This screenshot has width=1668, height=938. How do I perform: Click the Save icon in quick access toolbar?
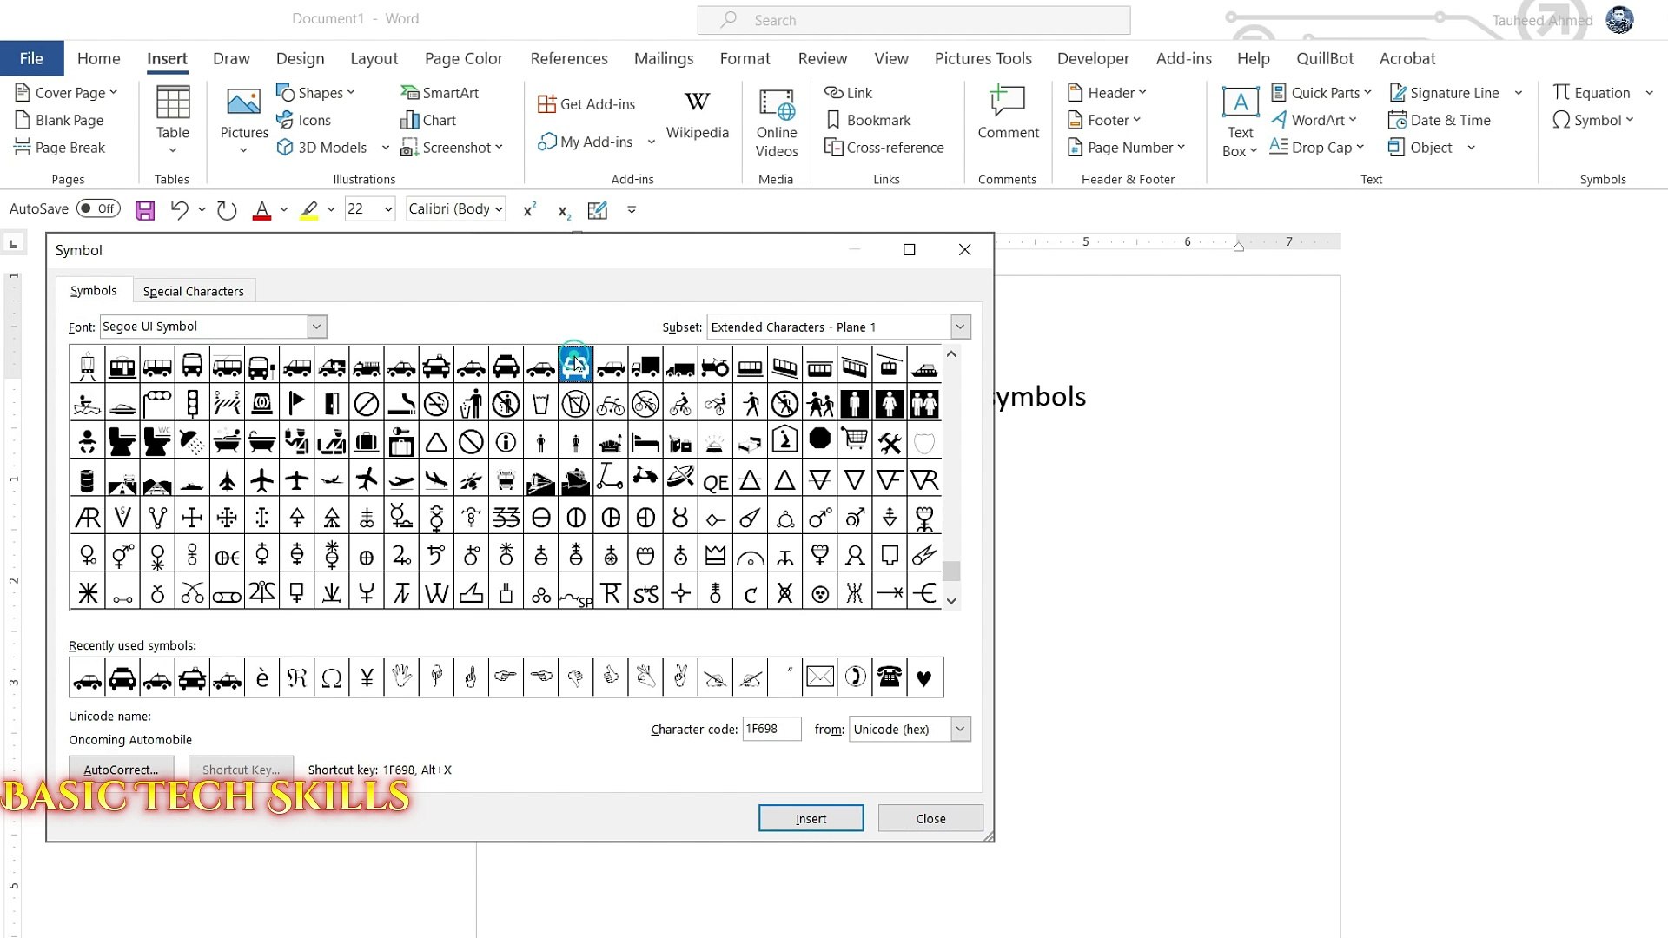tap(145, 210)
